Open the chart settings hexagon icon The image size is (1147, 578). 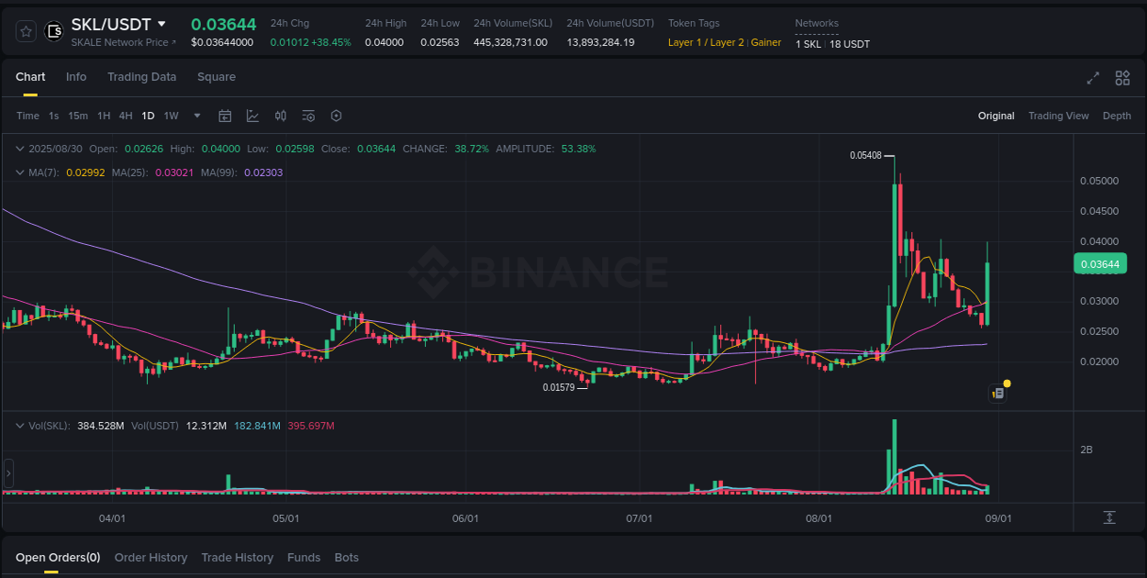(336, 116)
